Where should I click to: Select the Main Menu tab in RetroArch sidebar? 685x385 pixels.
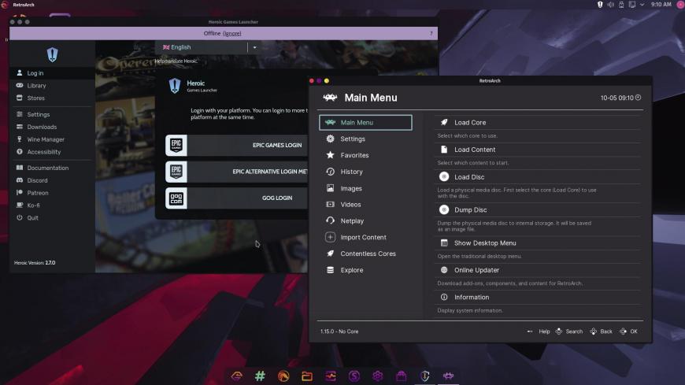[365, 122]
